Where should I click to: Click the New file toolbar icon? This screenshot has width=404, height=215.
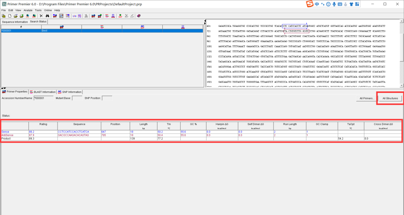click(x=10, y=16)
